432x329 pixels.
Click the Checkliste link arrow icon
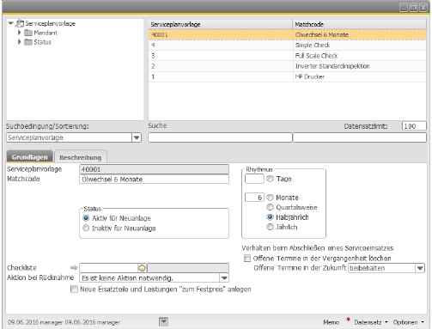tap(74, 268)
